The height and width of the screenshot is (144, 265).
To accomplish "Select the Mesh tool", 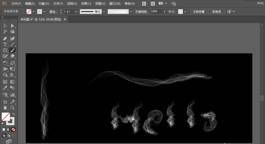I will coord(5,82).
